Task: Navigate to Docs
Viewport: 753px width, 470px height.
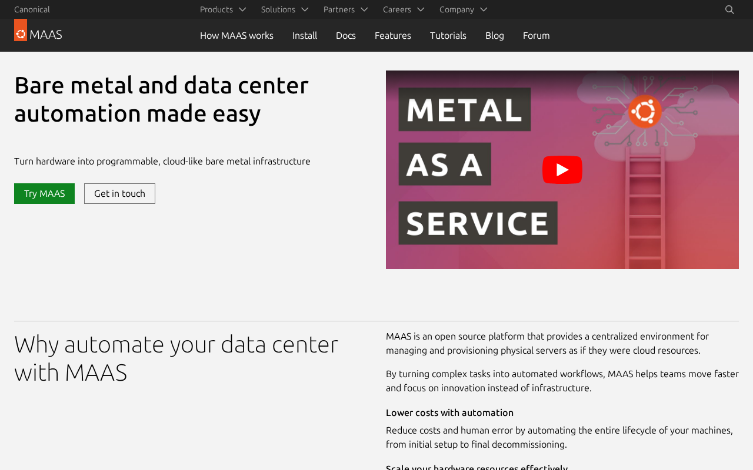Action: pyautogui.click(x=346, y=35)
